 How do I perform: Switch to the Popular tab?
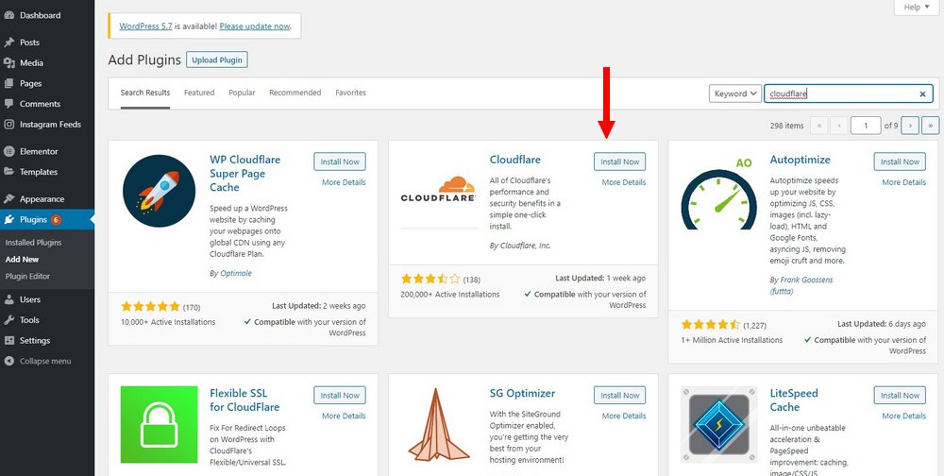click(242, 93)
